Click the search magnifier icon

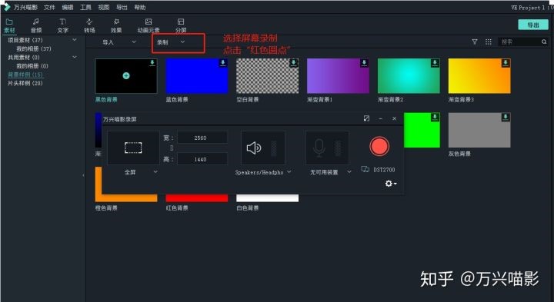(x=544, y=41)
